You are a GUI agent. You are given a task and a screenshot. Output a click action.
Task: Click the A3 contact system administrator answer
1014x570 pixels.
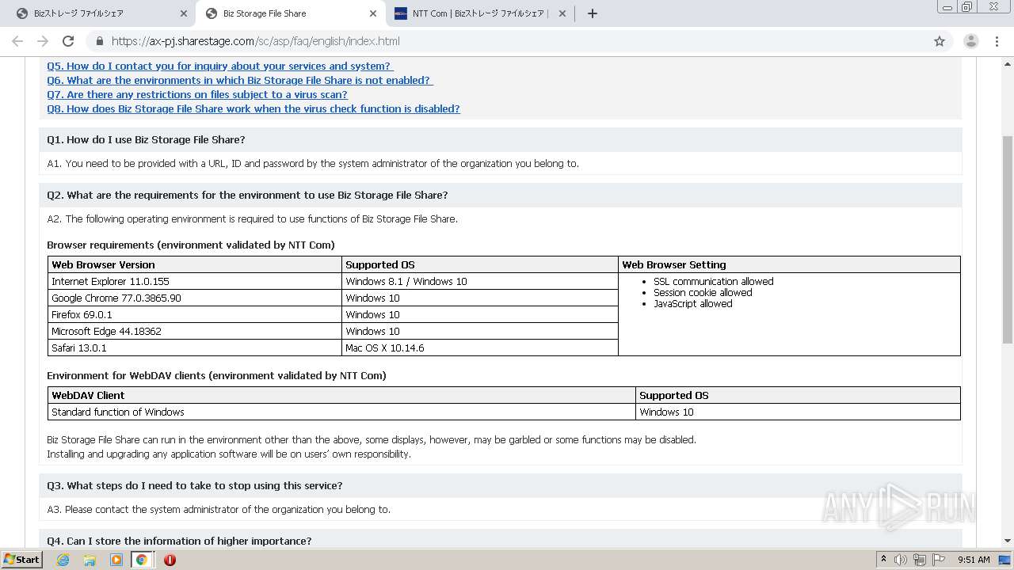click(219, 509)
